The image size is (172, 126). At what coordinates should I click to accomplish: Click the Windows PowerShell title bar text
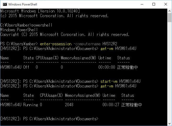point(23,4)
